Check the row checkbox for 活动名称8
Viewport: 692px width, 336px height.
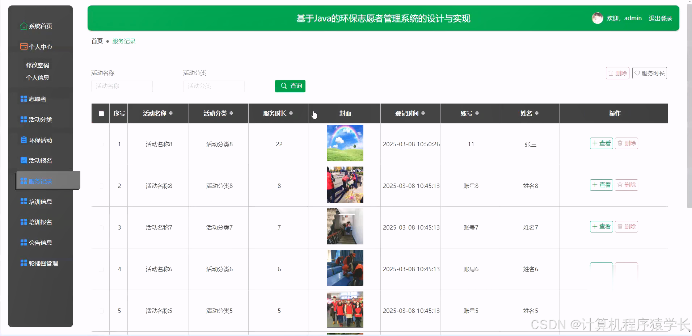click(x=101, y=144)
